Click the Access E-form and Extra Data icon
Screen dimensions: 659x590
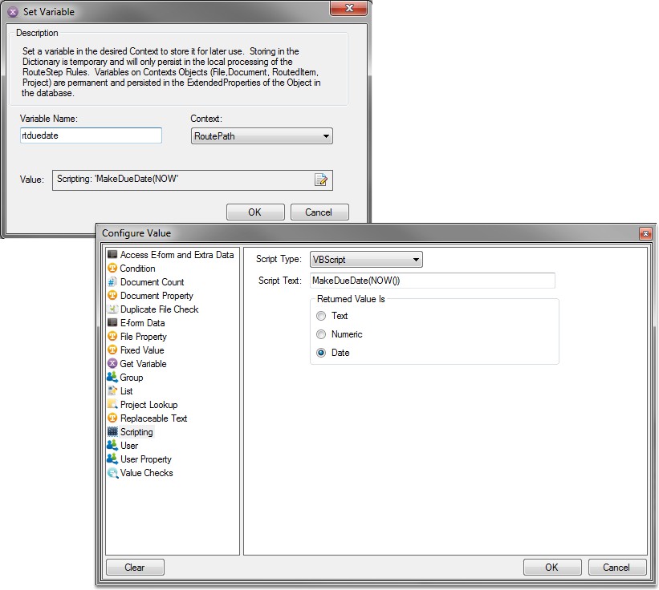click(x=112, y=255)
